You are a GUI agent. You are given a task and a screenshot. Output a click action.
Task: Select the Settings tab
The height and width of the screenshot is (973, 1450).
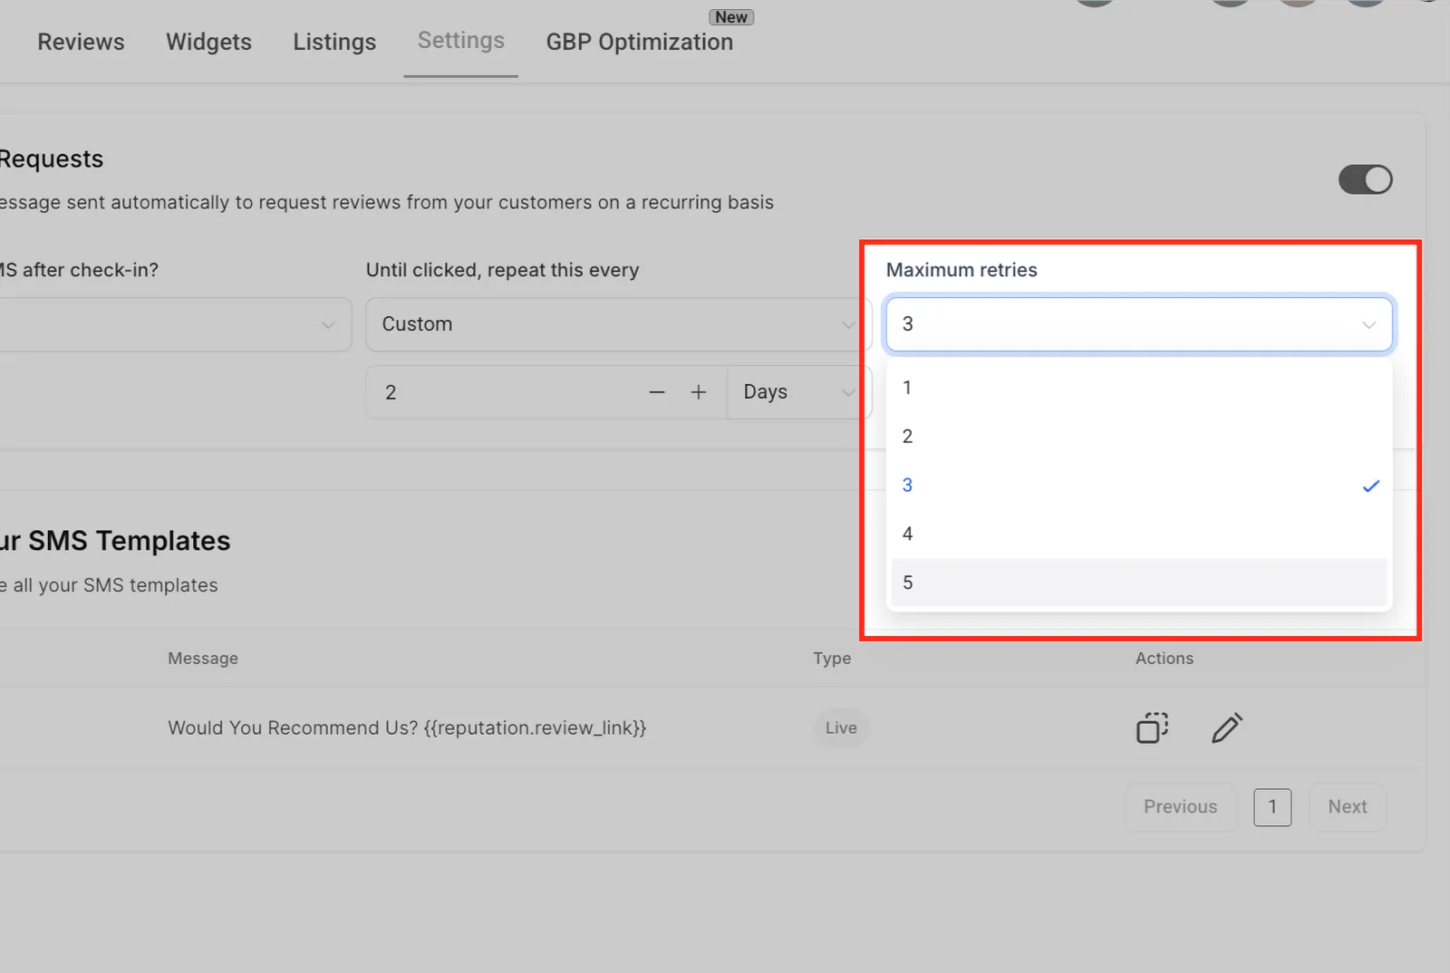[x=460, y=41]
